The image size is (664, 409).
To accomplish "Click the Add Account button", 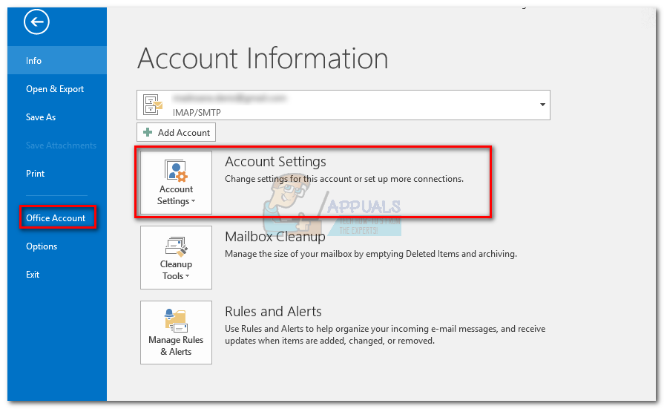I will coord(176,133).
